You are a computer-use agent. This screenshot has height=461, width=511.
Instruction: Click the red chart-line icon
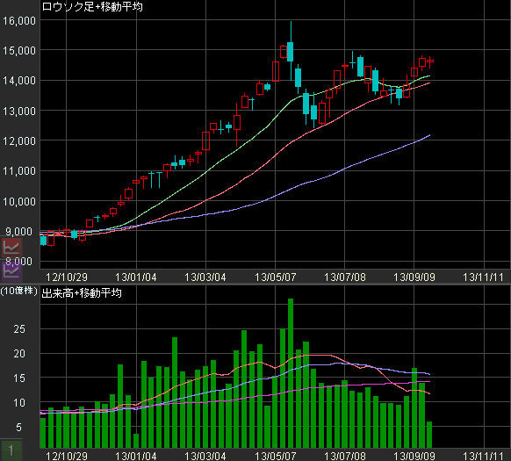(x=11, y=249)
